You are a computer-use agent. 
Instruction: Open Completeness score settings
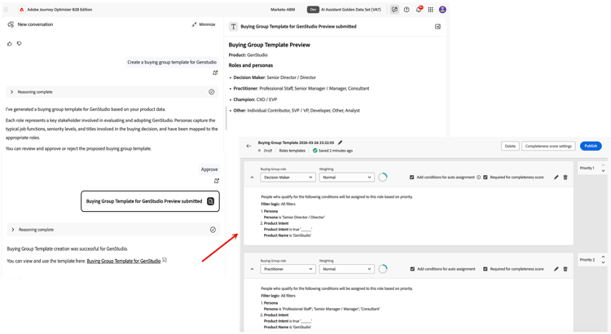tap(548, 146)
